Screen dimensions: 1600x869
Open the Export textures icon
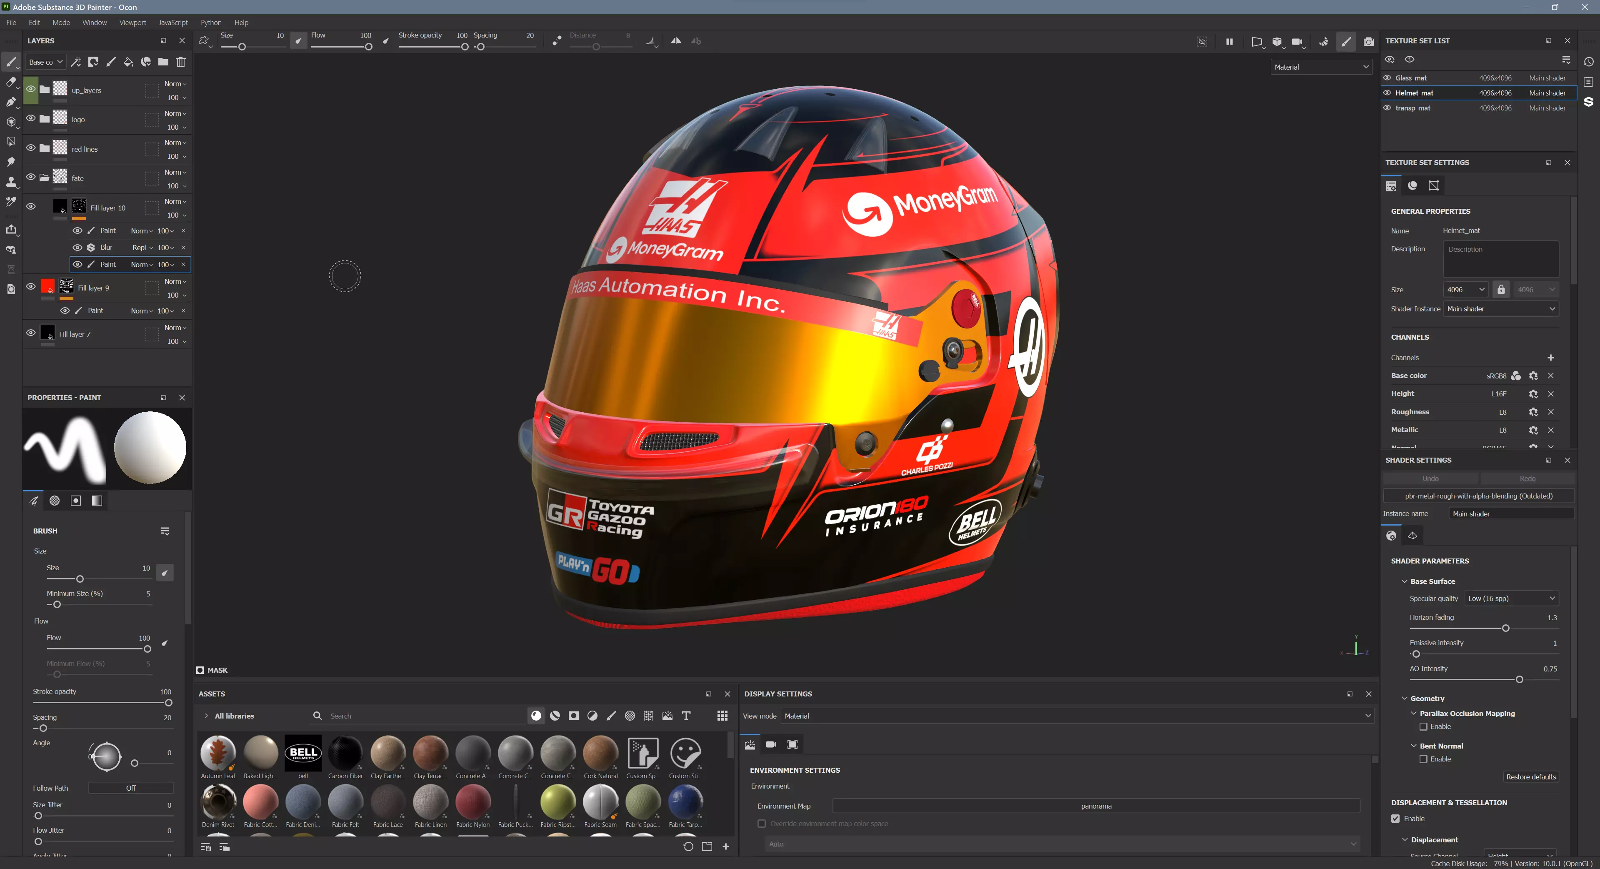pos(10,230)
